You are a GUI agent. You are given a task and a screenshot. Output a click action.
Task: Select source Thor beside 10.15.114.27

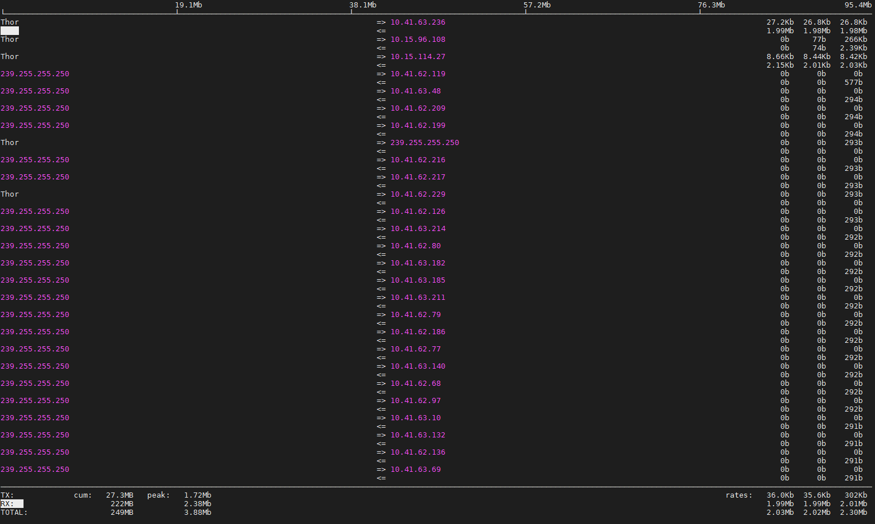[10, 57]
